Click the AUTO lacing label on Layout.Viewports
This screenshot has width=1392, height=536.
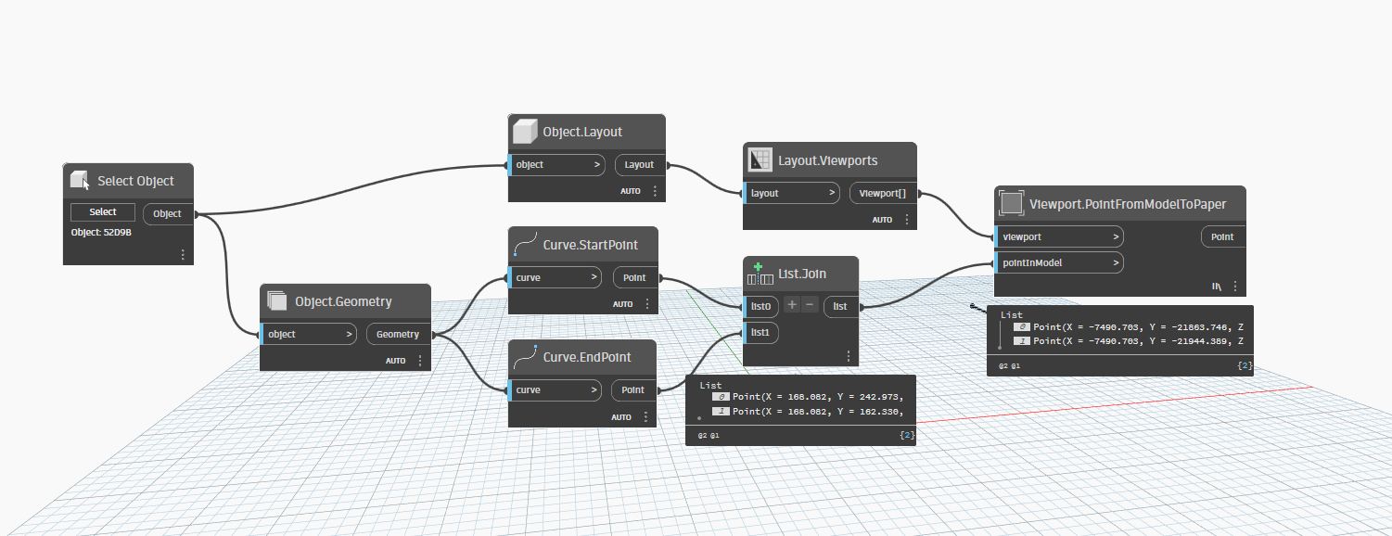(x=883, y=221)
